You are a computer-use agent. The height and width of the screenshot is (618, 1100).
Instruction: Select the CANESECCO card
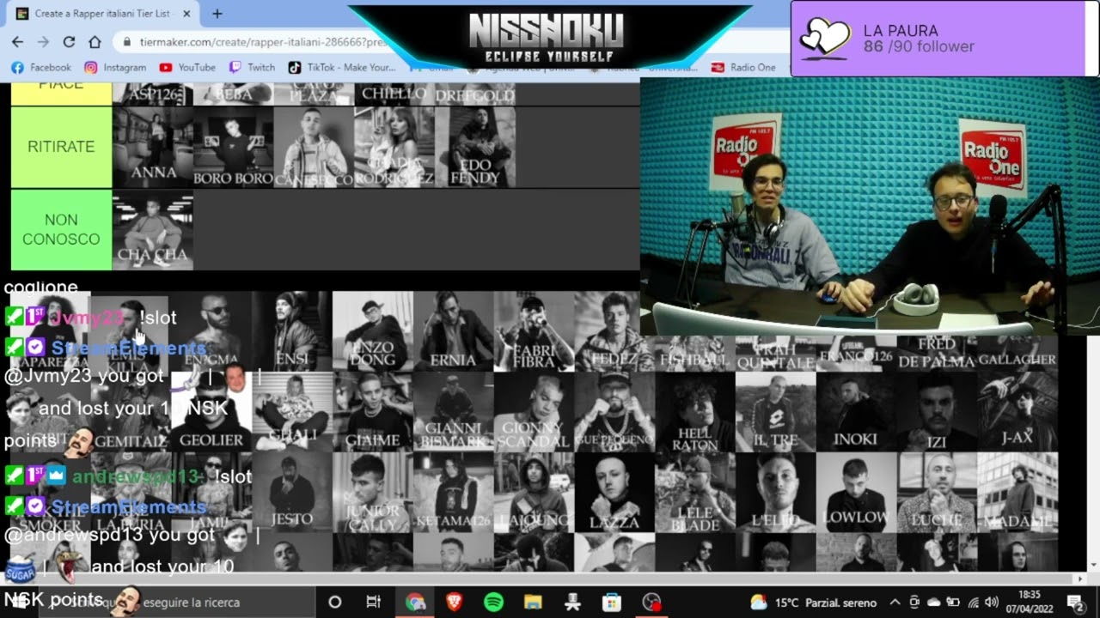315,147
